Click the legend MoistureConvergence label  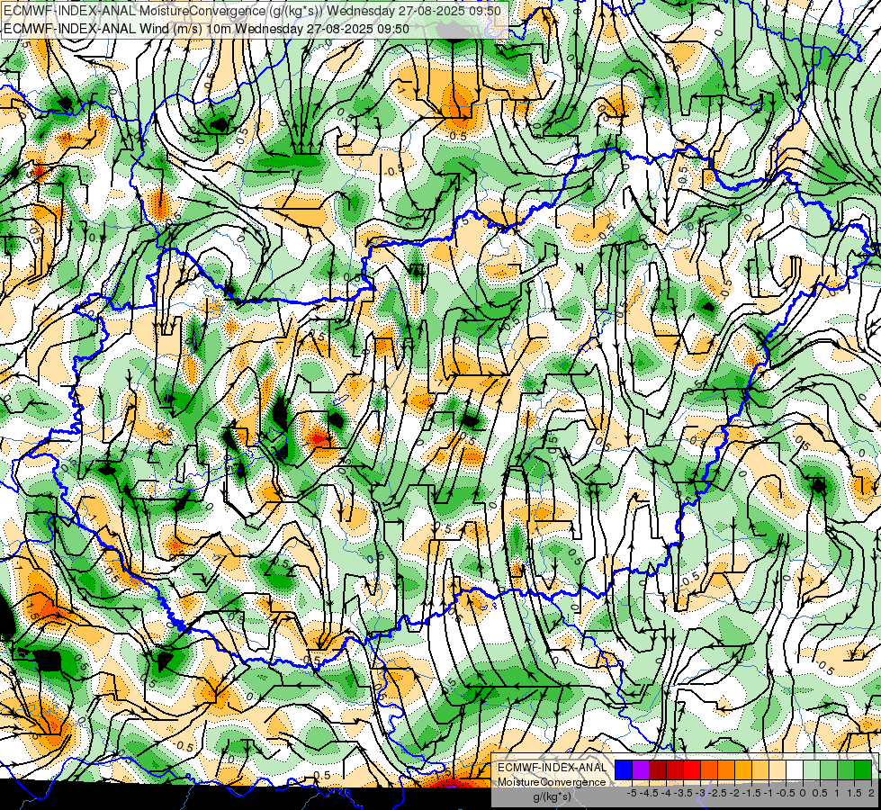pyautogui.click(x=552, y=782)
